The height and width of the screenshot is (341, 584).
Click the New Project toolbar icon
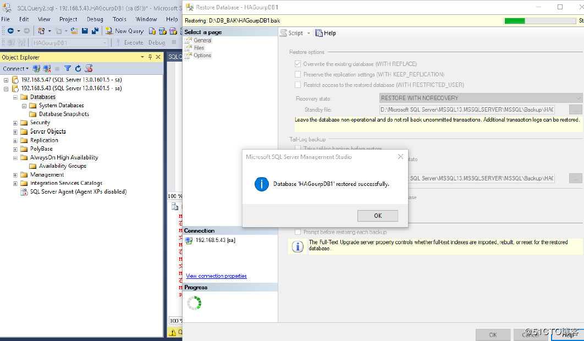(x=41, y=31)
